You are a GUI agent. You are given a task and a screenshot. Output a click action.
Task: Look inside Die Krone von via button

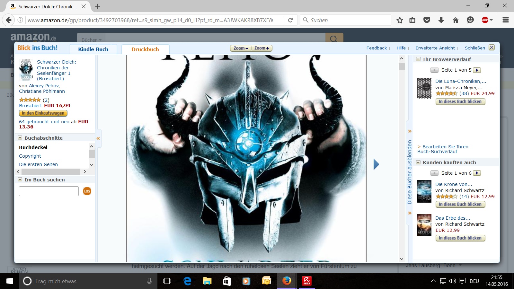coord(460,204)
